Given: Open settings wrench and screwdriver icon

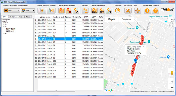Looking at the screenshot, I should [x=128, y=11].
